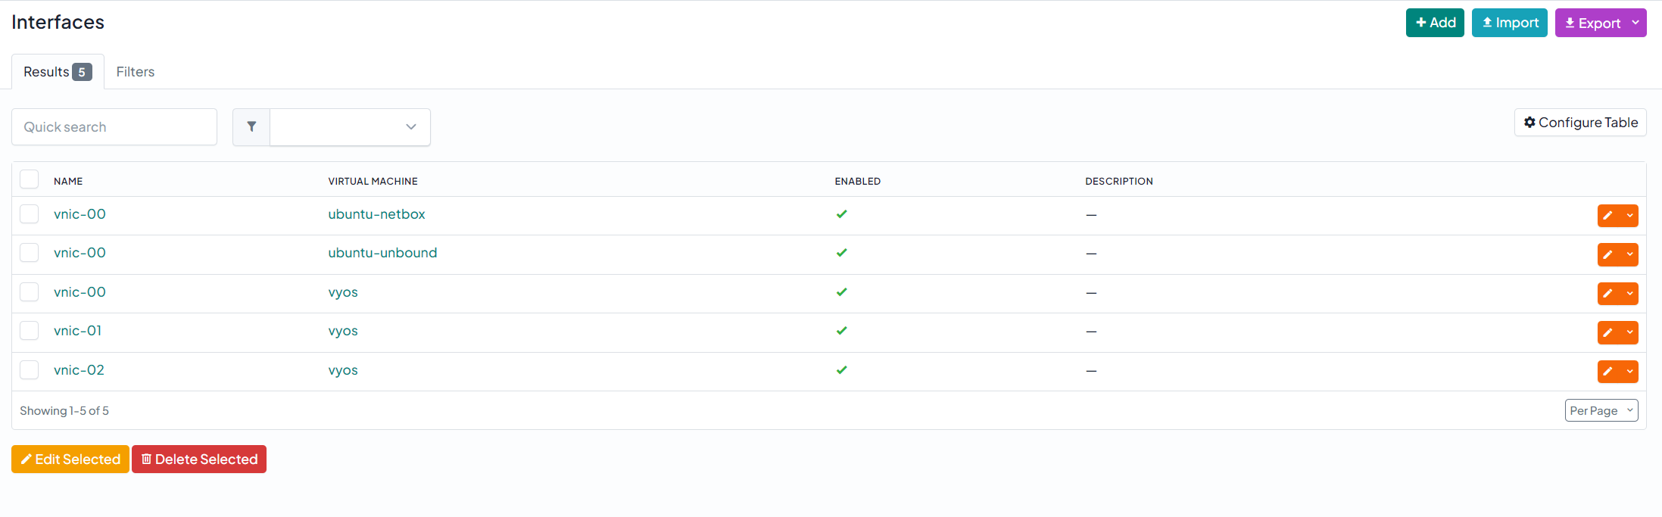The image size is (1662, 517).
Task: Open the row actions dropdown for ubuntu-netbox
Action: point(1630,216)
